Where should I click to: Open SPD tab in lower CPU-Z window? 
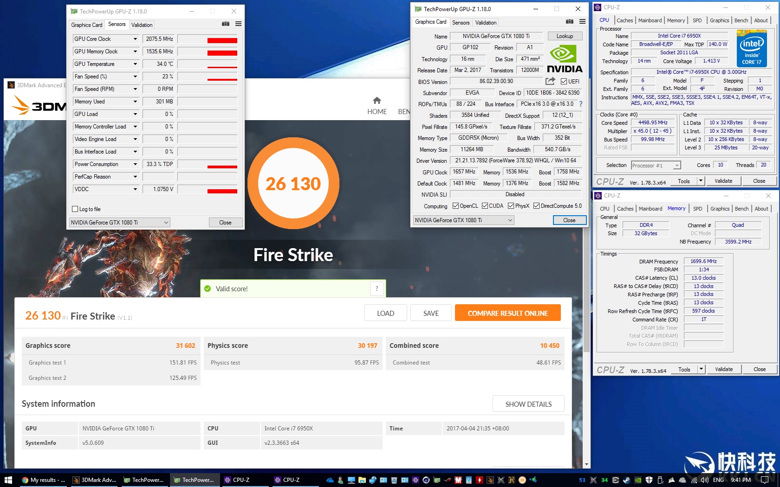[698, 209]
